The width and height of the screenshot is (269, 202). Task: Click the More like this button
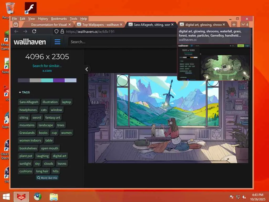[x=47, y=178]
